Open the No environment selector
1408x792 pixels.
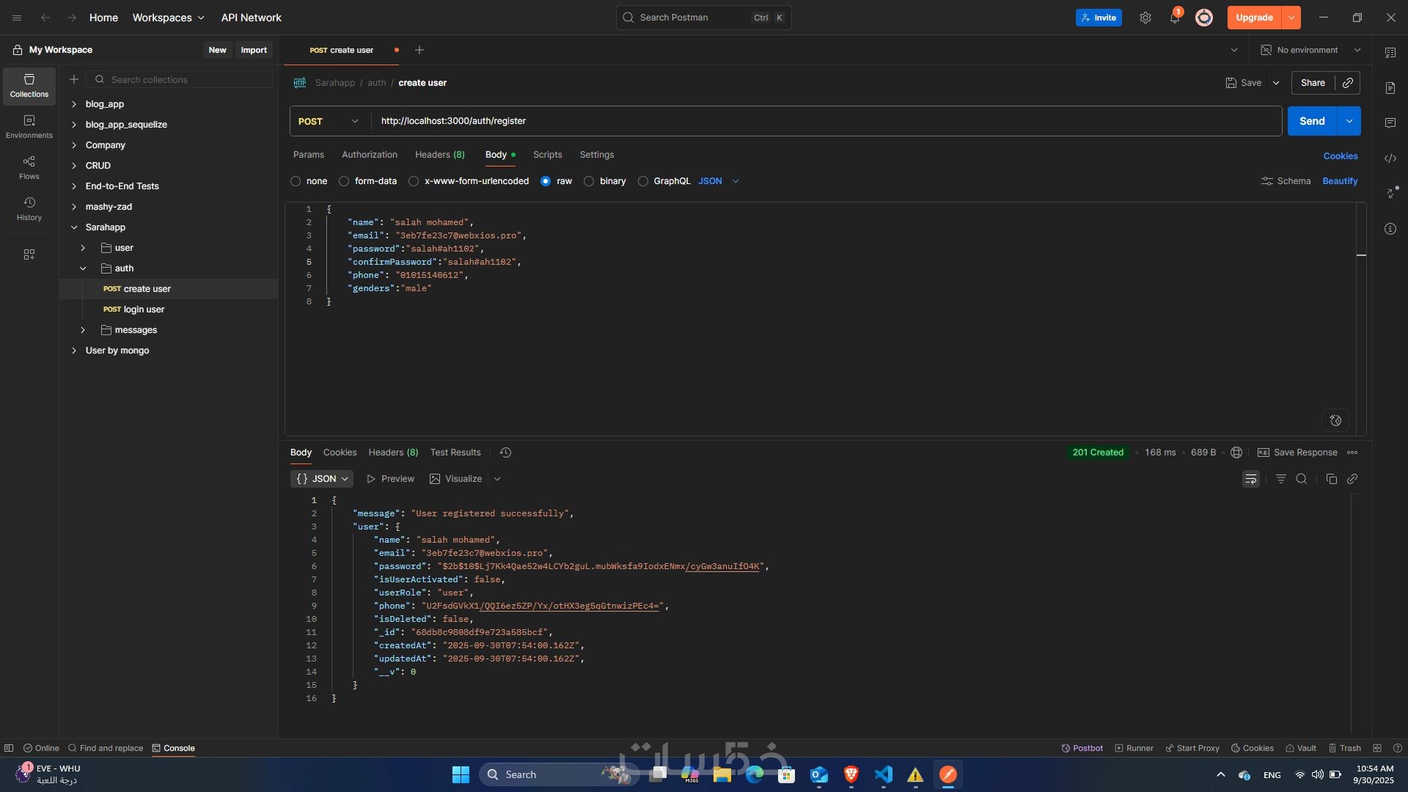tap(1310, 50)
